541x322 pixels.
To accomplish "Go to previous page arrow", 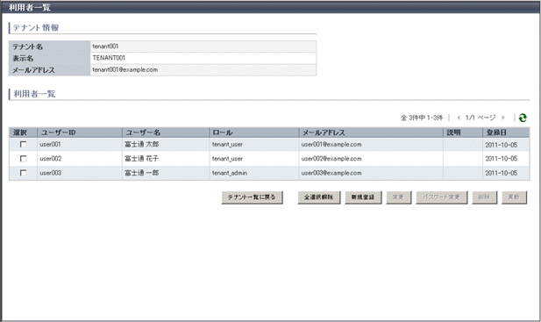I will coord(459,118).
